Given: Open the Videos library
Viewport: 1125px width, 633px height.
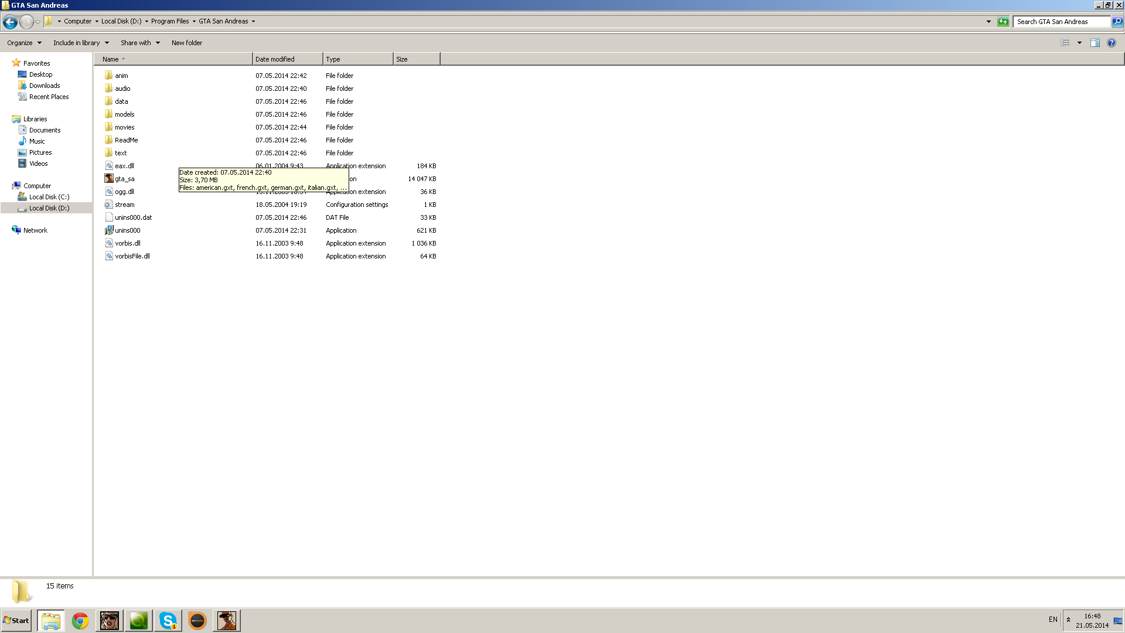Looking at the screenshot, I should 38,164.
